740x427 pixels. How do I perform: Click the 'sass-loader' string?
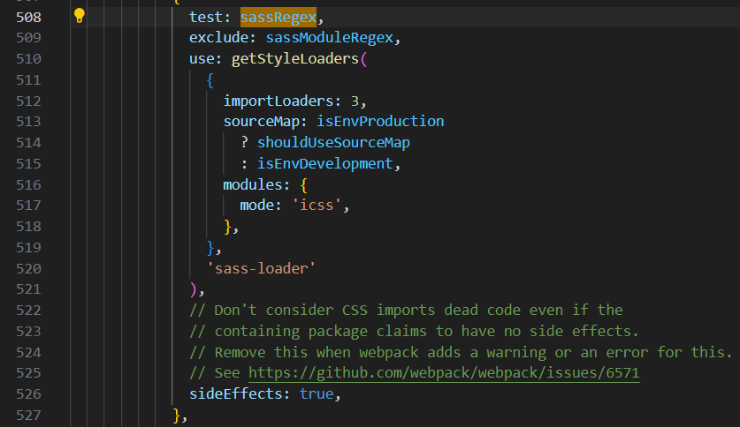[261, 268]
